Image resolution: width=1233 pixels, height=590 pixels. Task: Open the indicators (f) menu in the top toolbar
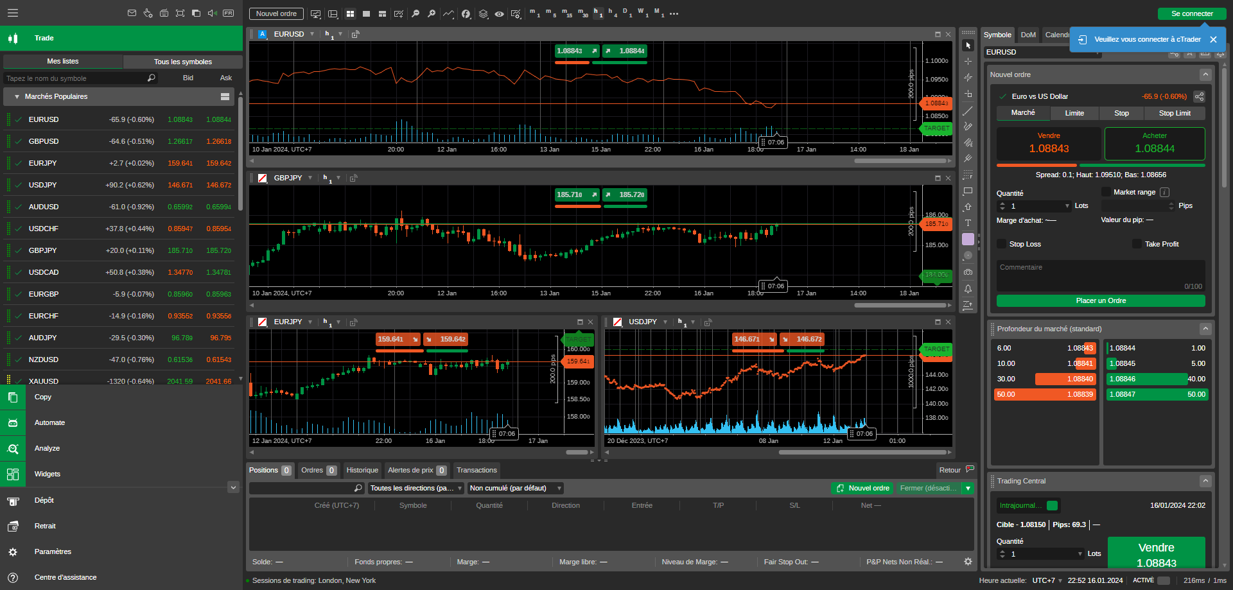pos(466,13)
